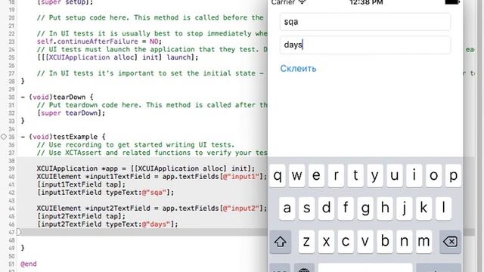Tap the 'o' key on simulator keyboard
Image resolution: width=484 pixels, height=272 pixels.
[433, 176]
